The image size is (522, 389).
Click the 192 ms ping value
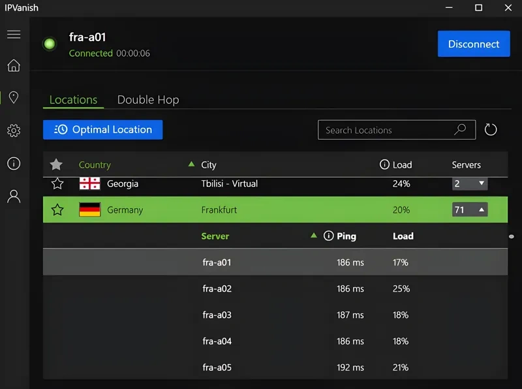click(x=350, y=367)
